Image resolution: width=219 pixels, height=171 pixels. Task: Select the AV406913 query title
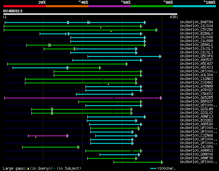[x=13, y=11]
